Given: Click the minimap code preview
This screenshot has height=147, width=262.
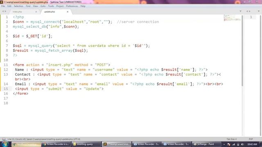Looking at the screenshot, I should point(232,18).
